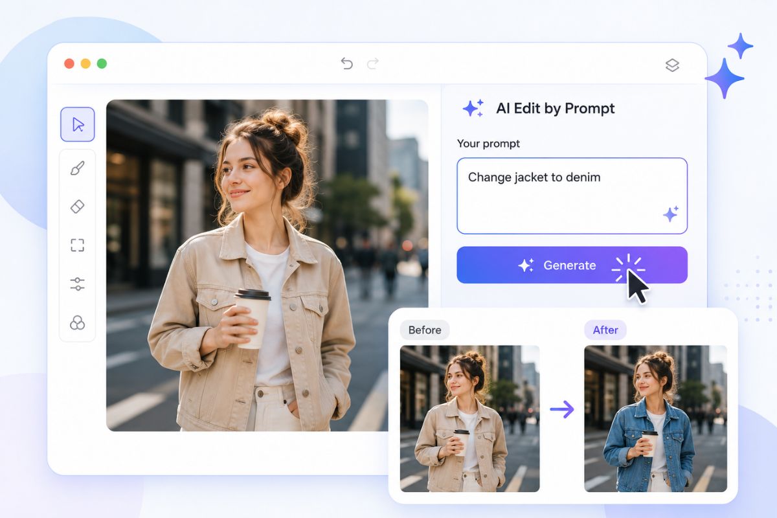Click the yellow minimize window button
The width and height of the screenshot is (777, 518).
(x=85, y=63)
